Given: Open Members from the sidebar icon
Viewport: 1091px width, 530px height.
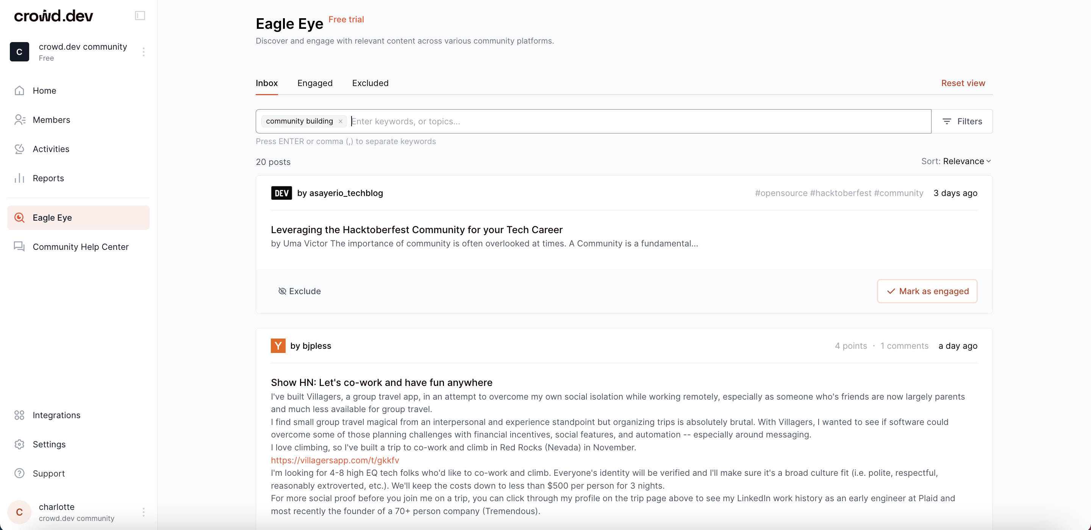Looking at the screenshot, I should tap(19, 119).
